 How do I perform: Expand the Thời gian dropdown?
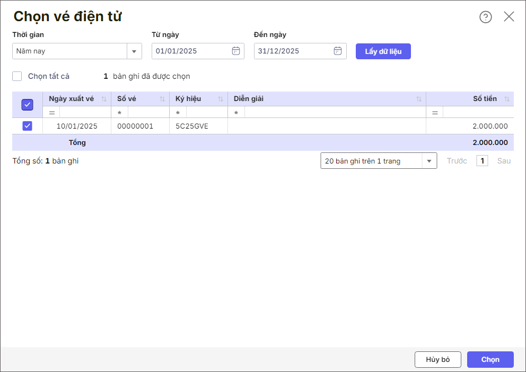tap(134, 51)
